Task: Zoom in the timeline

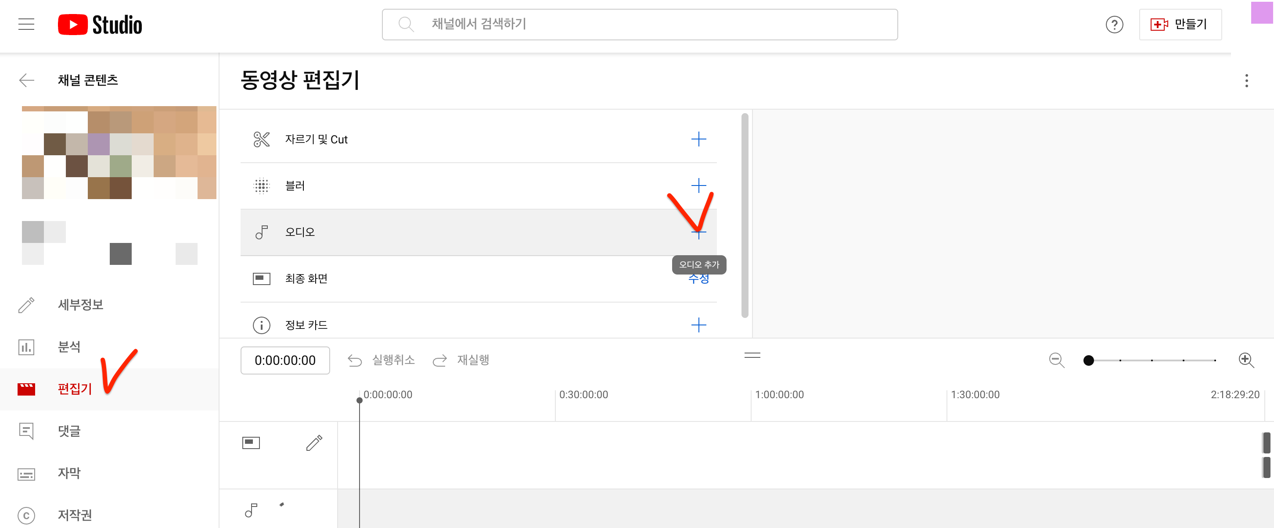Action: click(x=1245, y=360)
